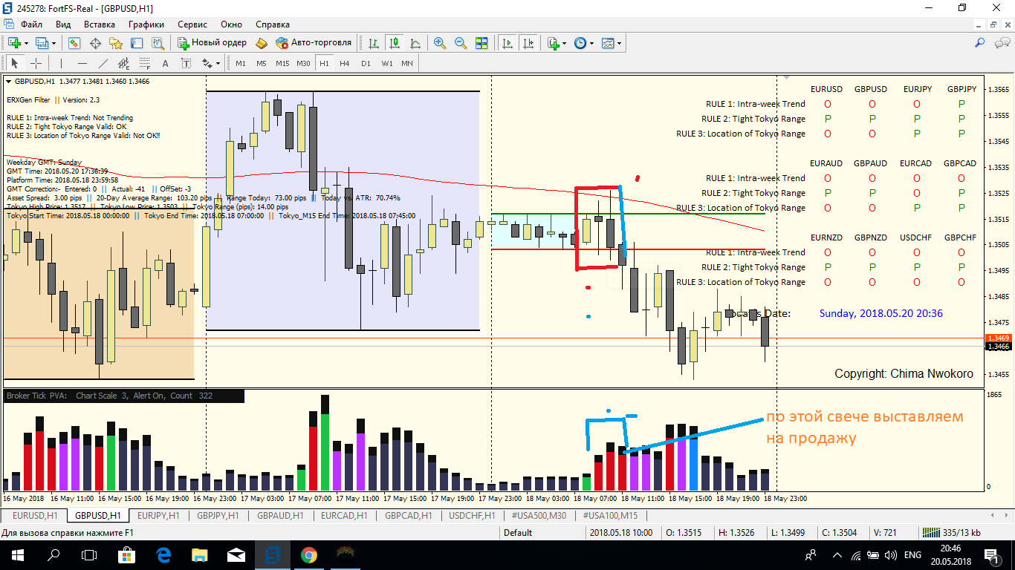The width and height of the screenshot is (1015, 570).
Task: Open the Navigator panel icon
Action: pos(116,43)
